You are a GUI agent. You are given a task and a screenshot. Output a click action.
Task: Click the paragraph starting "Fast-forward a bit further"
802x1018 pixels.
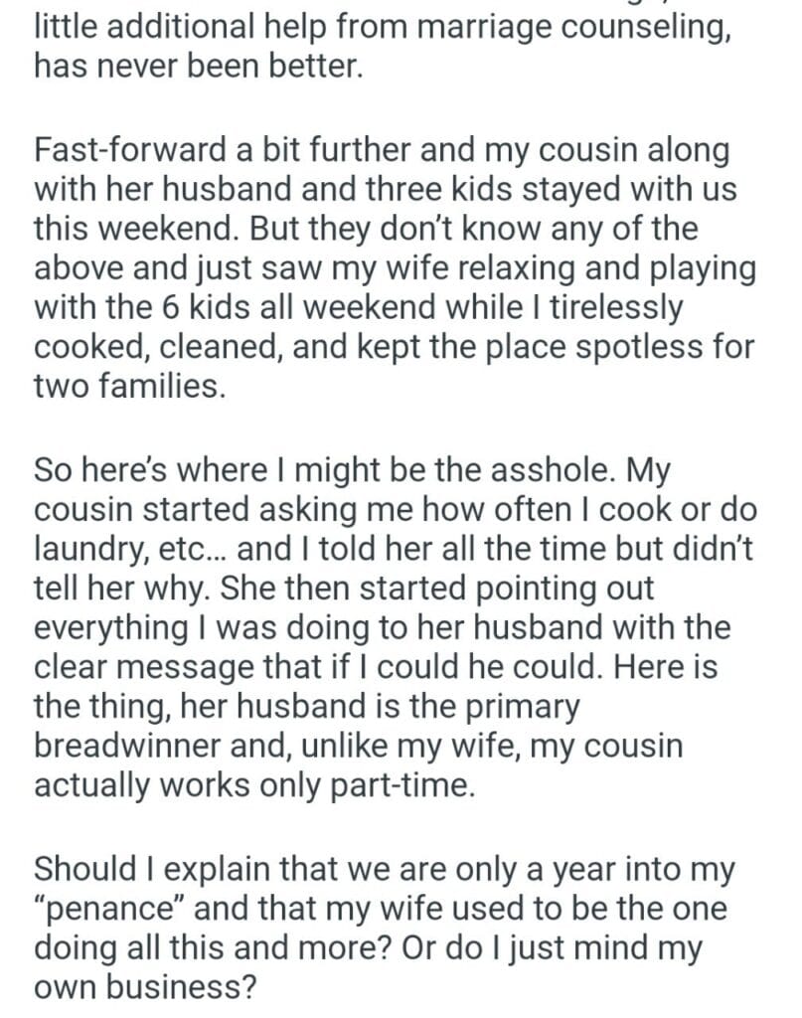click(x=395, y=268)
